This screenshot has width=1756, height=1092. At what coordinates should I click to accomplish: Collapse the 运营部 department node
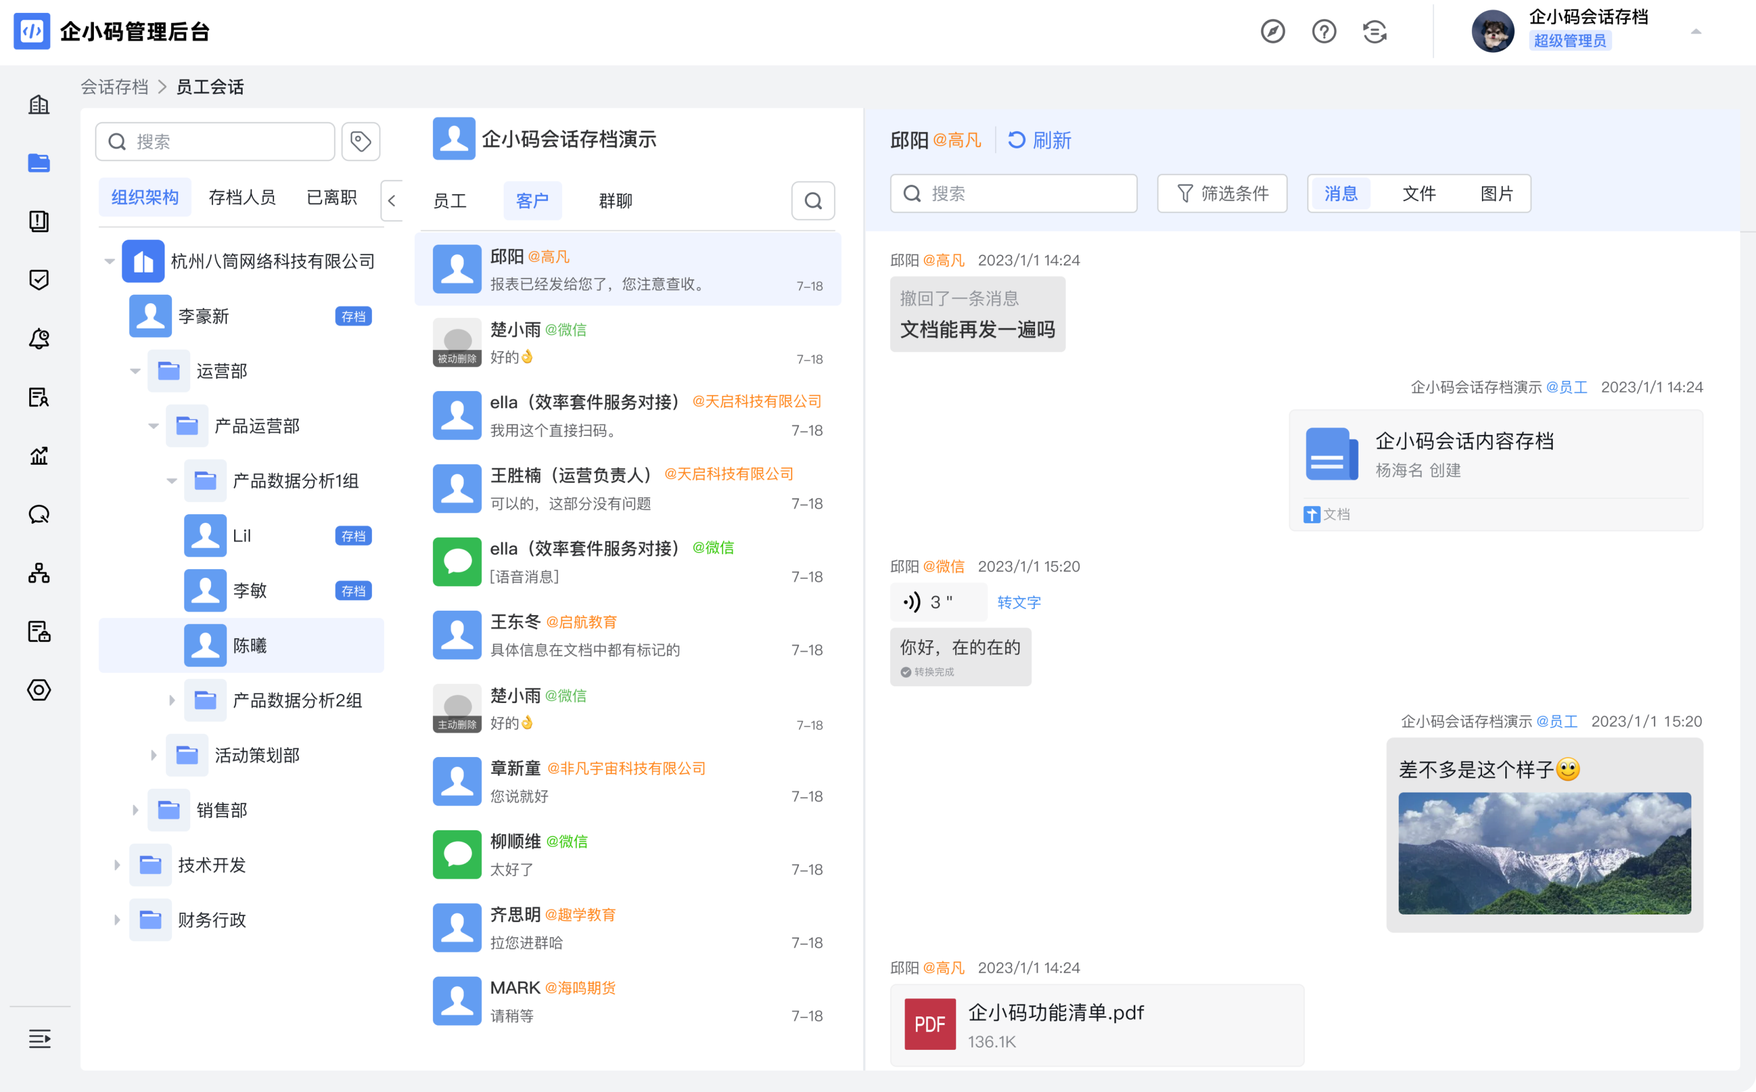coord(135,371)
